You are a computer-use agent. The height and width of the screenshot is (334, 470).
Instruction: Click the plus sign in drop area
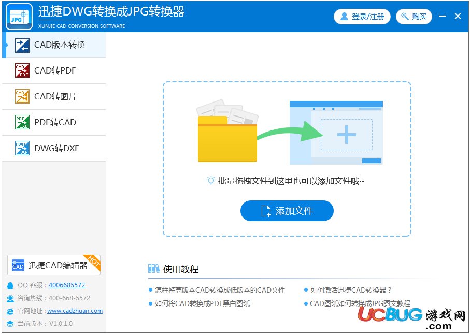(x=347, y=135)
